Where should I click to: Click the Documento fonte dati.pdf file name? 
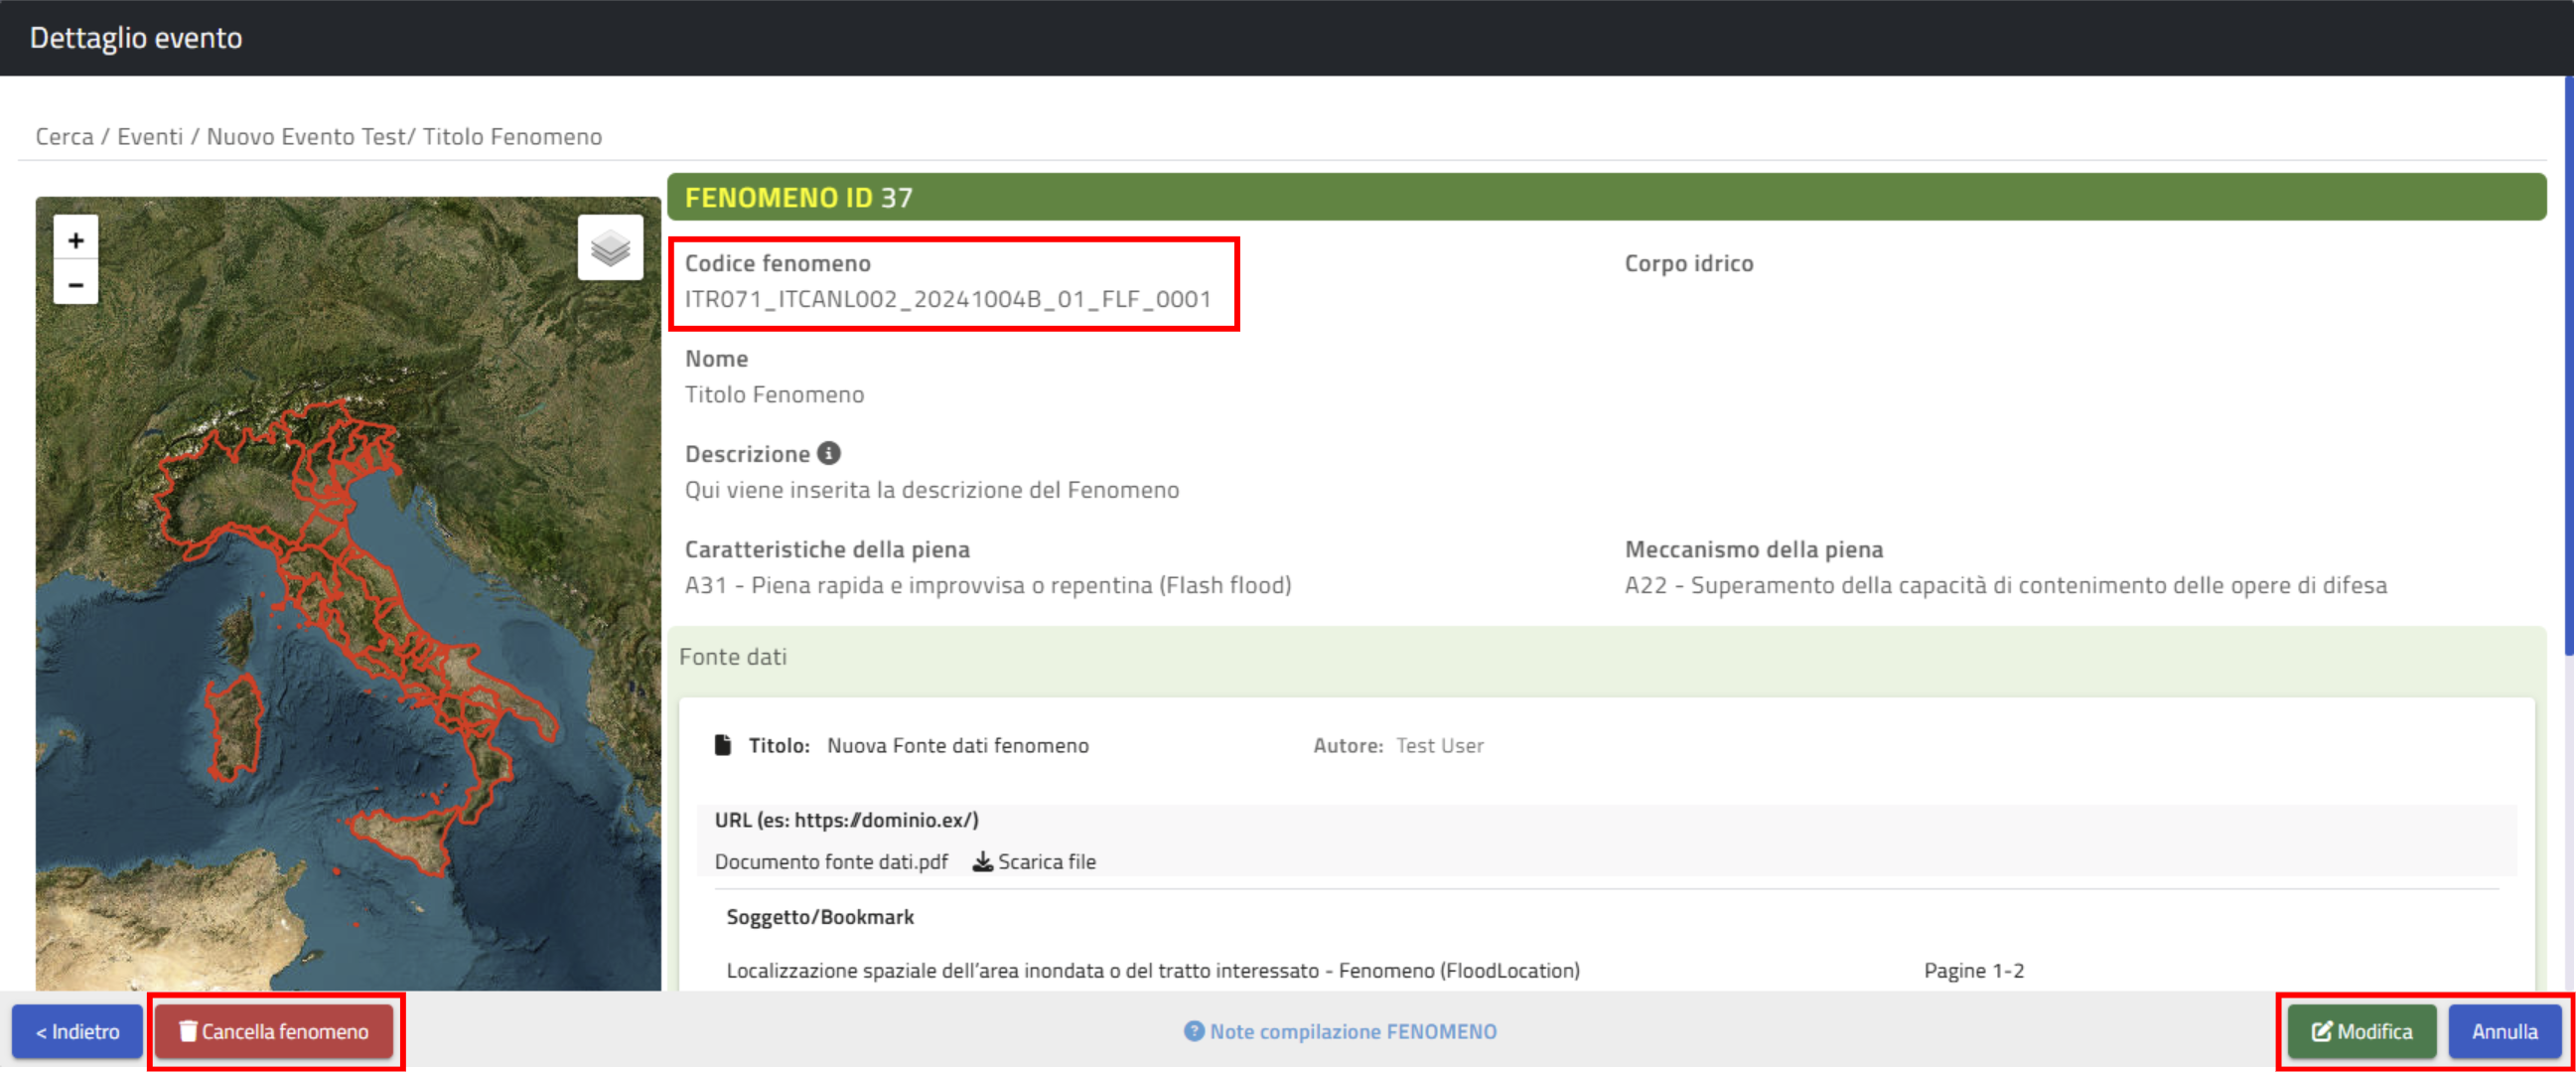pyautogui.click(x=831, y=861)
